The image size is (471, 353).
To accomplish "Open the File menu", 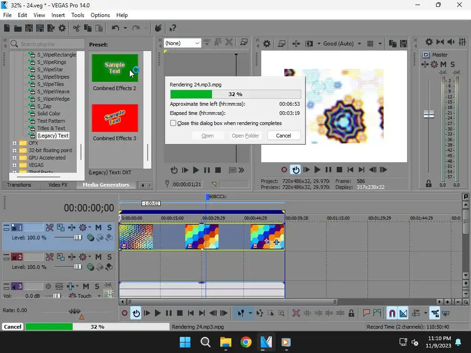I will click(x=7, y=15).
